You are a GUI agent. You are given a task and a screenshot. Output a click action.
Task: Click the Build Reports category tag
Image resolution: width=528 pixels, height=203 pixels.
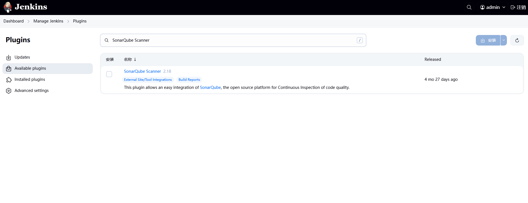[189, 80]
